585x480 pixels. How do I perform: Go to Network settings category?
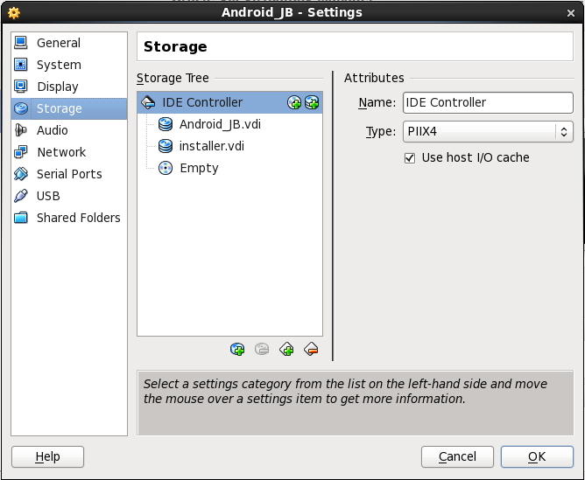pyautogui.click(x=61, y=152)
